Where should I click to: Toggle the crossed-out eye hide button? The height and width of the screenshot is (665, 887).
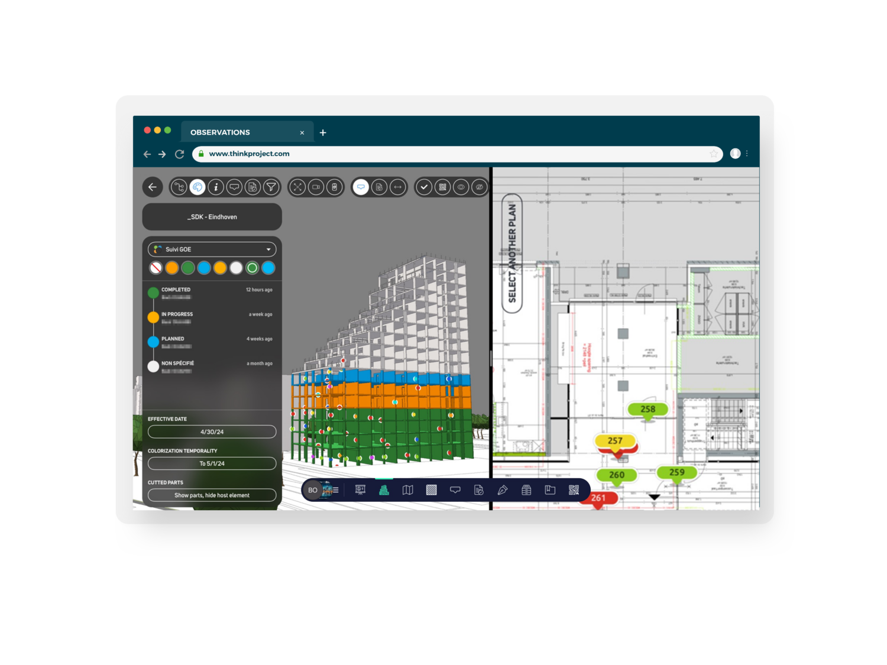tap(480, 187)
